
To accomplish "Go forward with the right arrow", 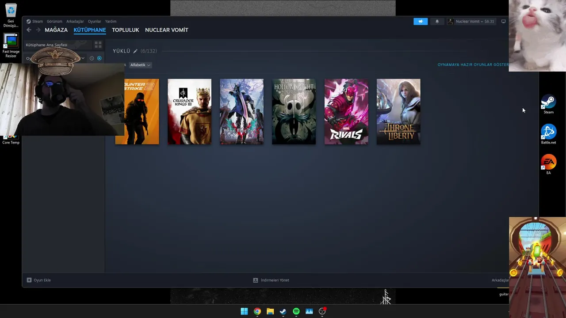I will click(x=38, y=30).
